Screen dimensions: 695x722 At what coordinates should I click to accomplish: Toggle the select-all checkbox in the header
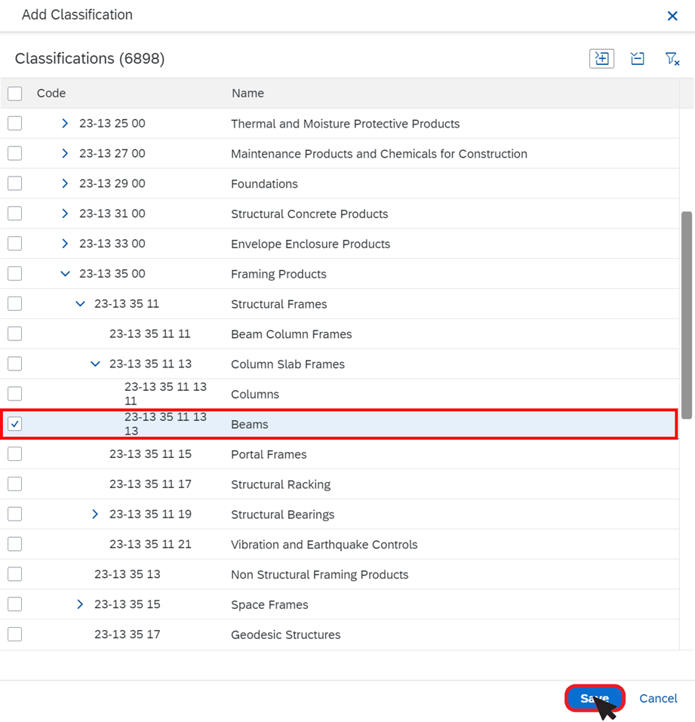coord(15,94)
